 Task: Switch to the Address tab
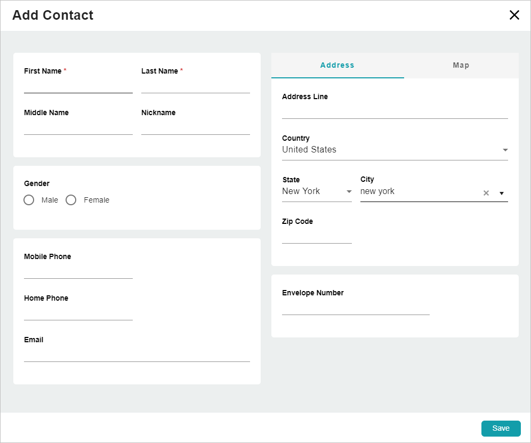[337, 65]
